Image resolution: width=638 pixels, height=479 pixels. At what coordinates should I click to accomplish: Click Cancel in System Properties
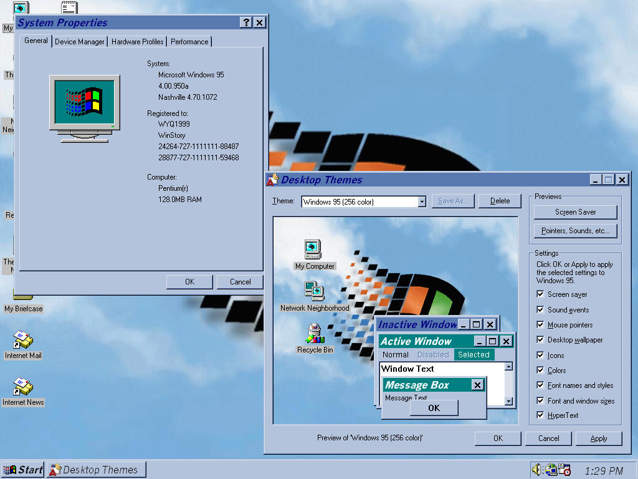[x=240, y=282]
